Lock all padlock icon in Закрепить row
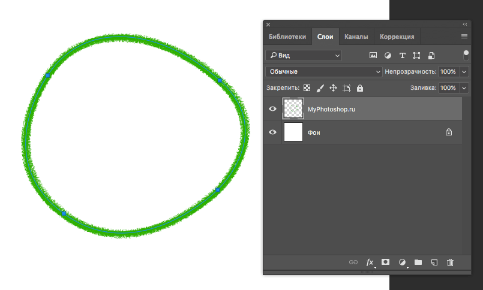The height and width of the screenshot is (290, 483). pyautogui.click(x=360, y=88)
